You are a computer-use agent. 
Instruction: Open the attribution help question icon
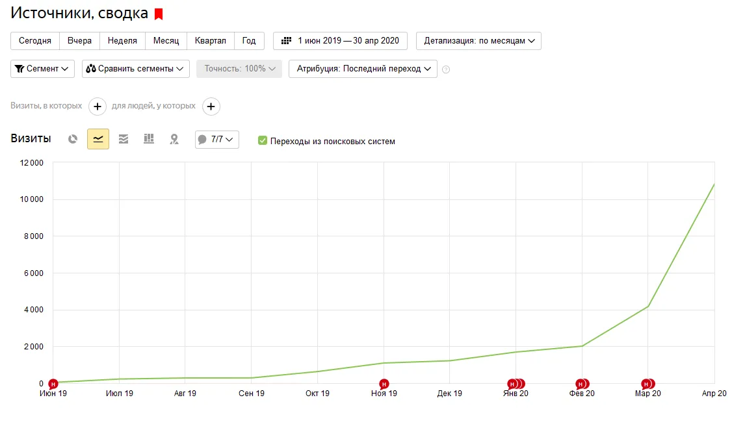[446, 69]
